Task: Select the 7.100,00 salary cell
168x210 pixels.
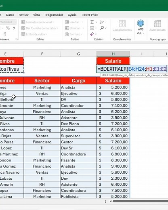Action: (113, 105)
